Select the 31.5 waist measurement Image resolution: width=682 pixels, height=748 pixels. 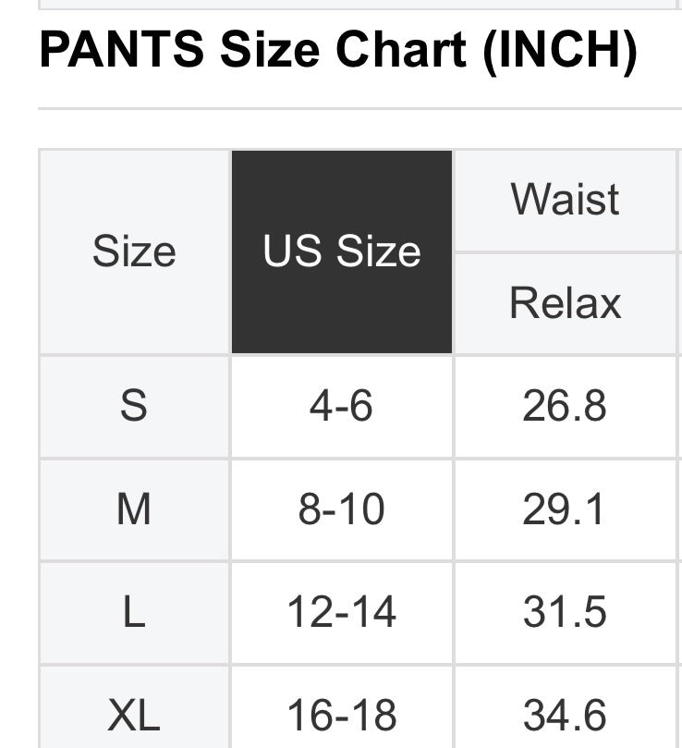[565, 612]
